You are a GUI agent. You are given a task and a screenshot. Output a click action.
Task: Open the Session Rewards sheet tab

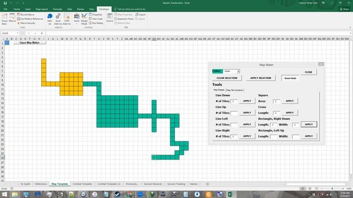153,184
